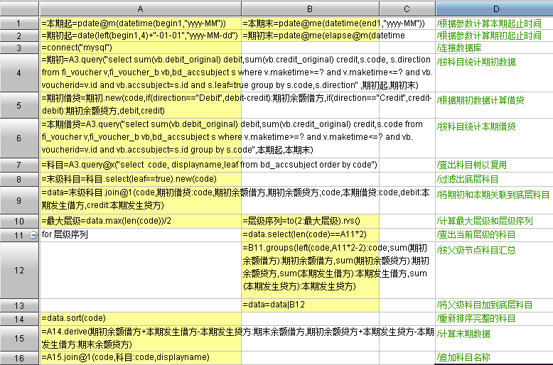
Task: Click the /重新排序完整的科目 comment cell
Action: click(x=493, y=317)
